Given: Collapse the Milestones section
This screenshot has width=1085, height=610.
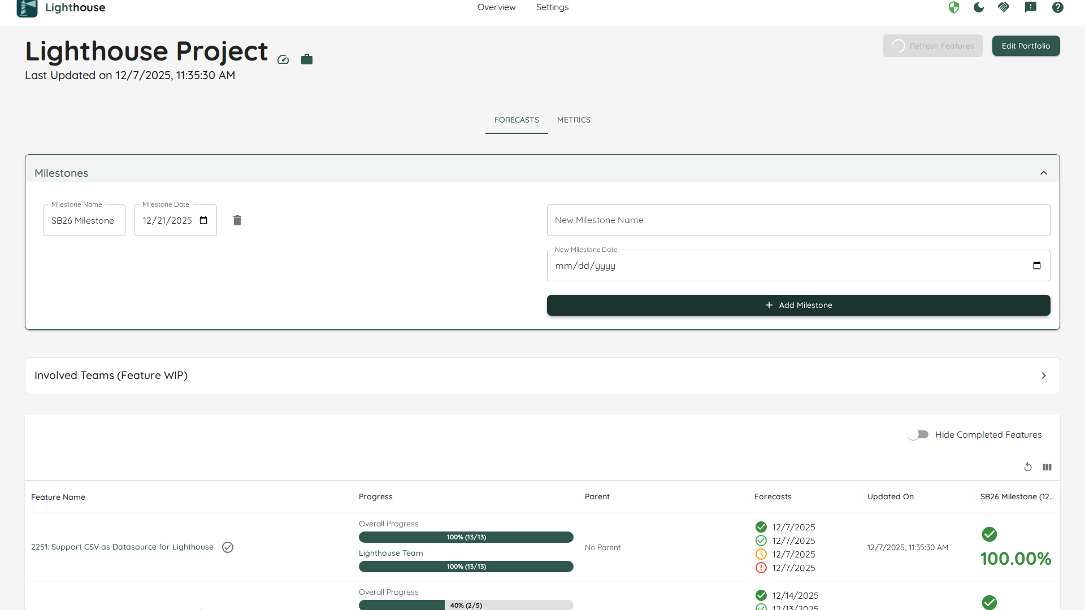Looking at the screenshot, I should coord(1044,173).
